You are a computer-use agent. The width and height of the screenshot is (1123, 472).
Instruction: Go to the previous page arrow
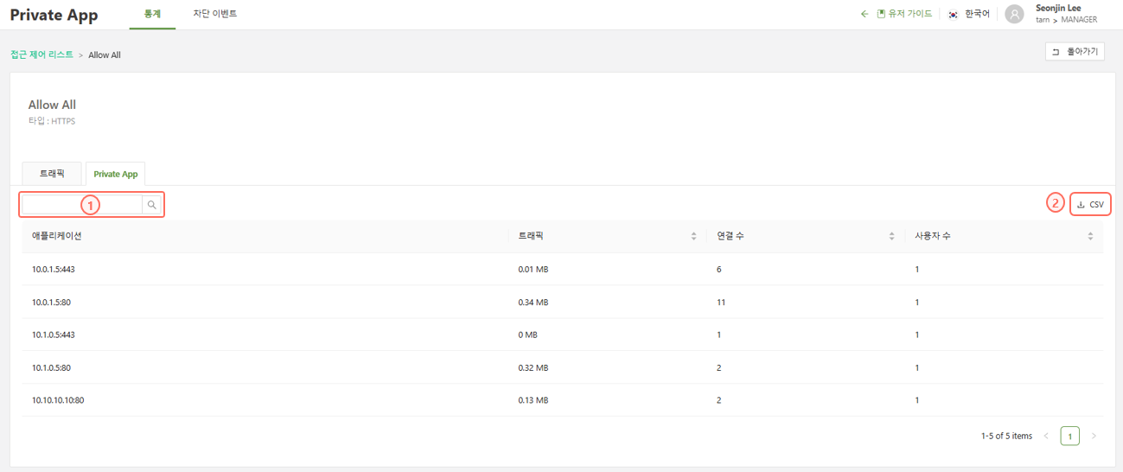1046,437
